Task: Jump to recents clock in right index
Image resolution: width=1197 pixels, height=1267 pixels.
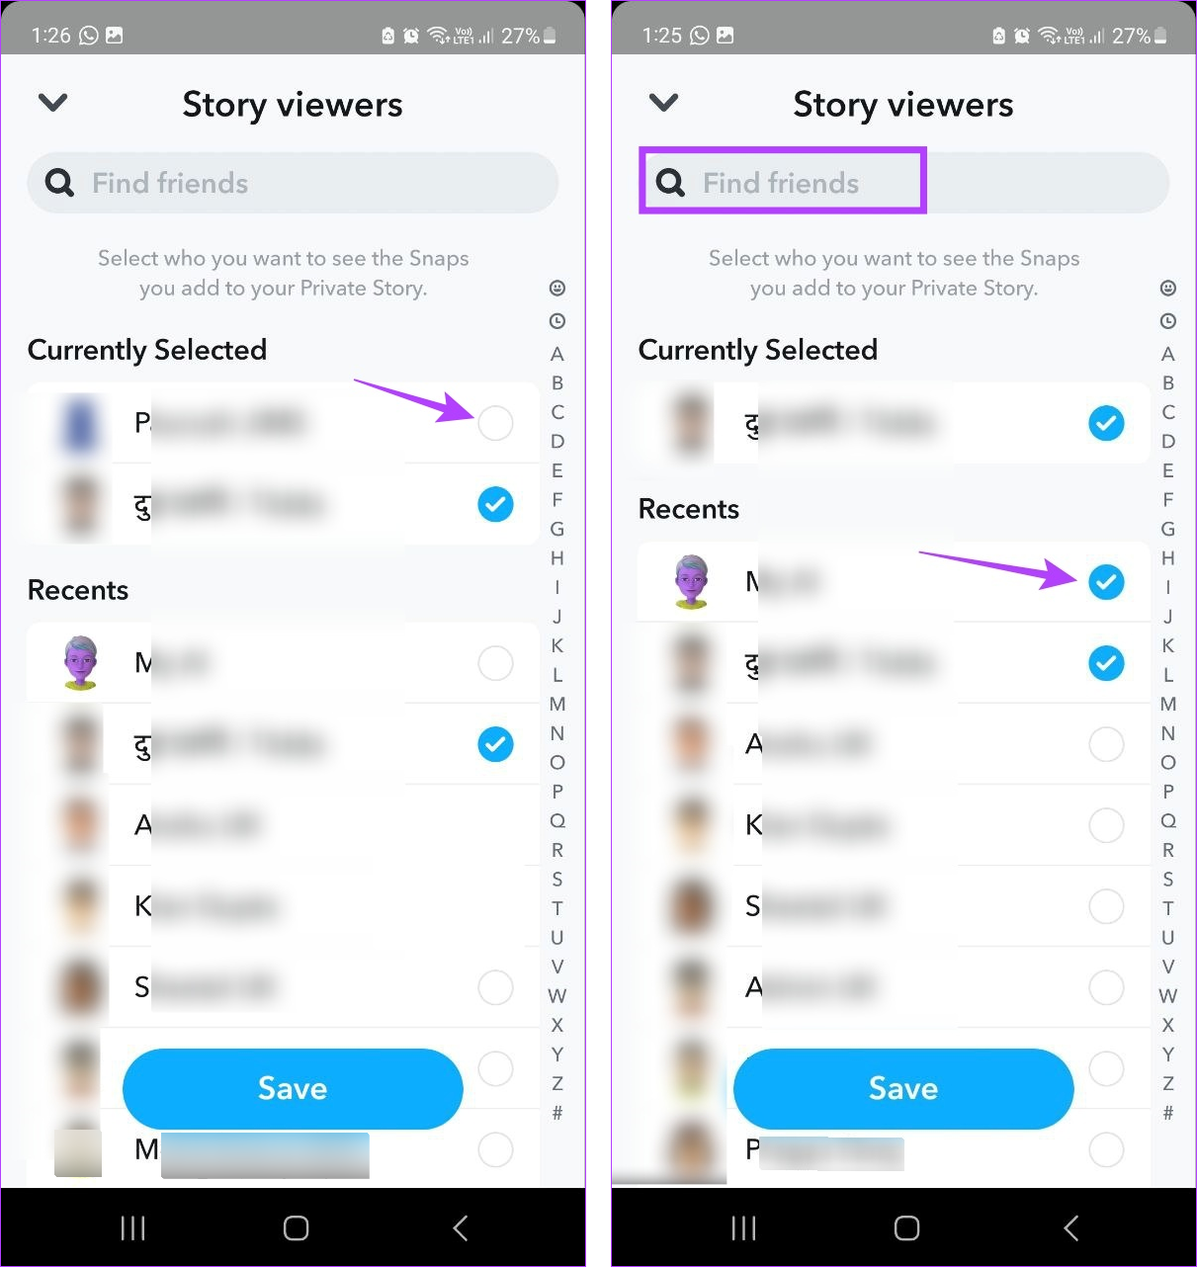Action: point(1168,321)
